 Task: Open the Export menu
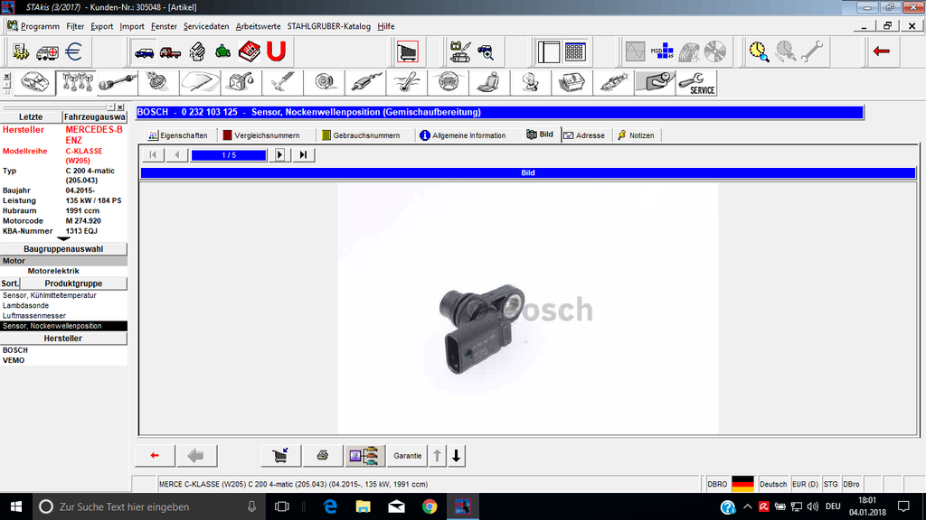click(101, 26)
